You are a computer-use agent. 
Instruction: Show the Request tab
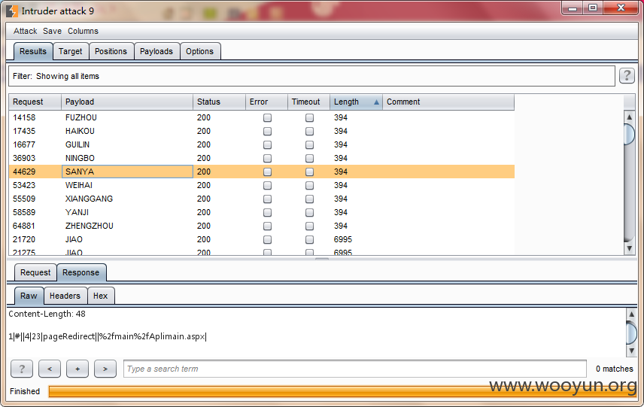[x=35, y=272]
